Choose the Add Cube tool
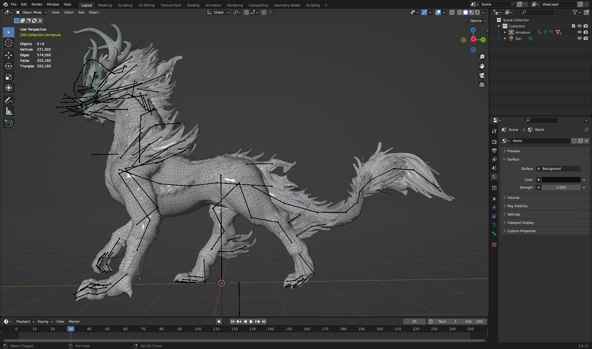This screenshot has height=349, width=592. point(9,124)
